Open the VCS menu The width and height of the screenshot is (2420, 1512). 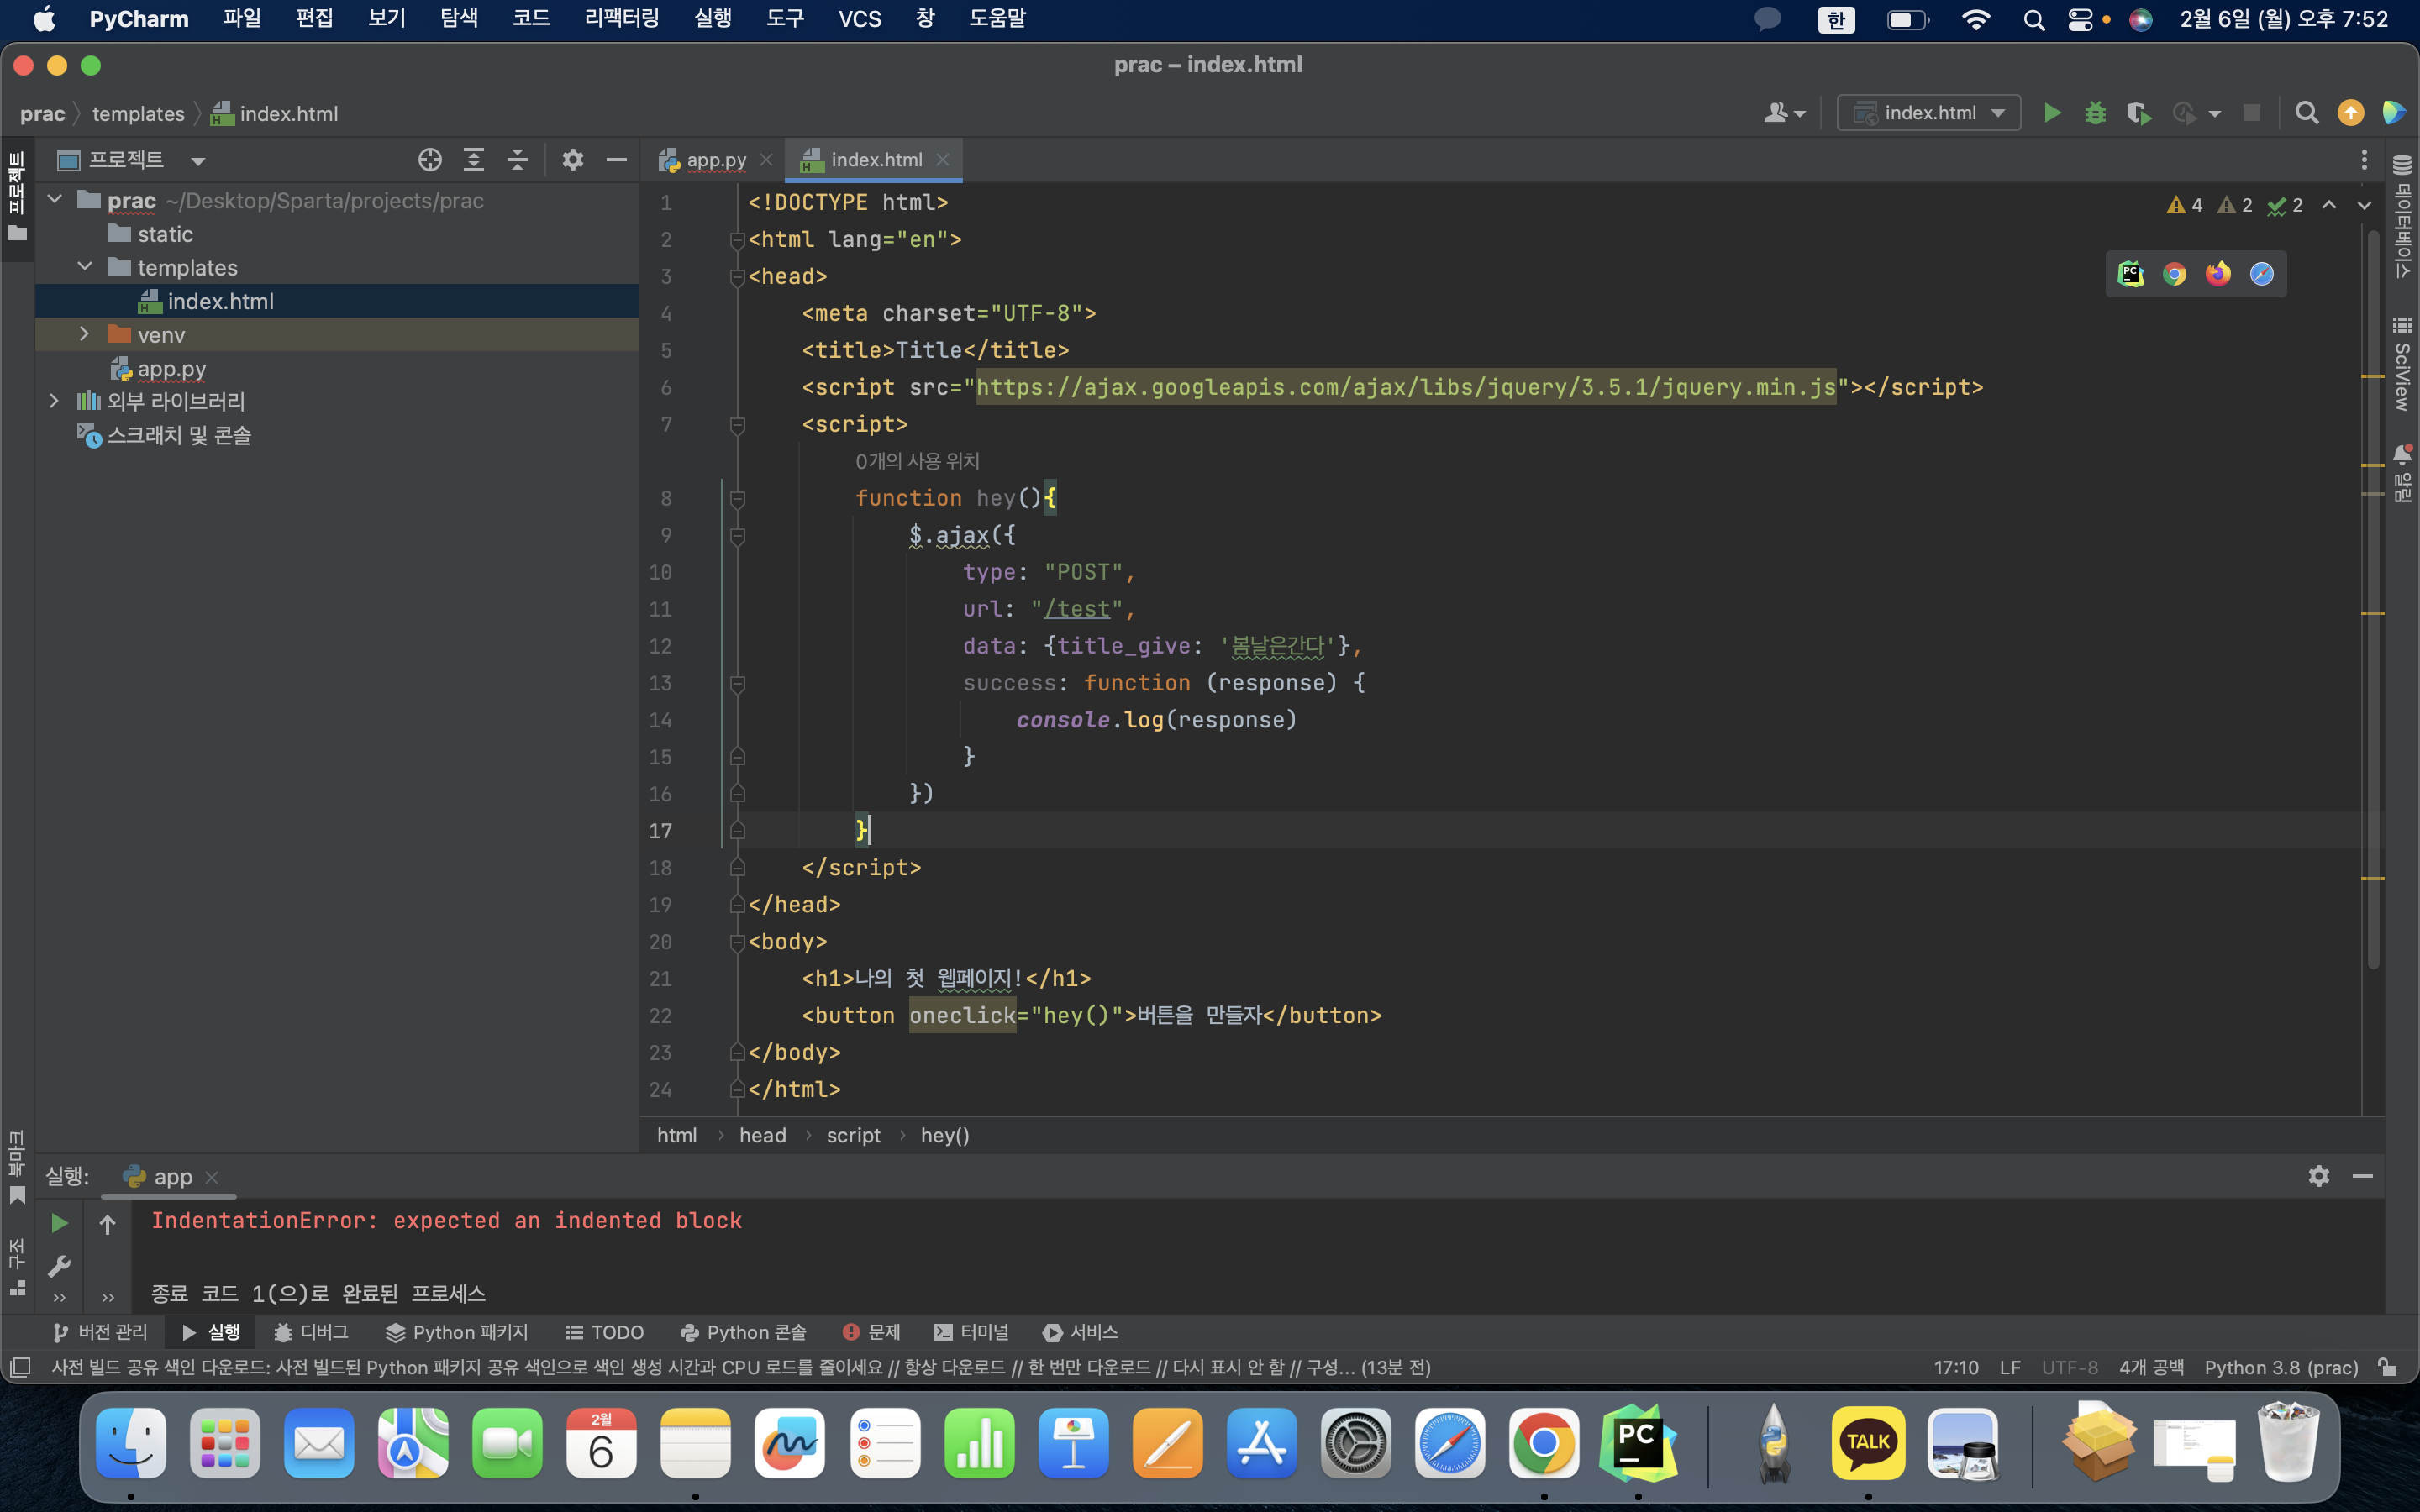point(860,19)
